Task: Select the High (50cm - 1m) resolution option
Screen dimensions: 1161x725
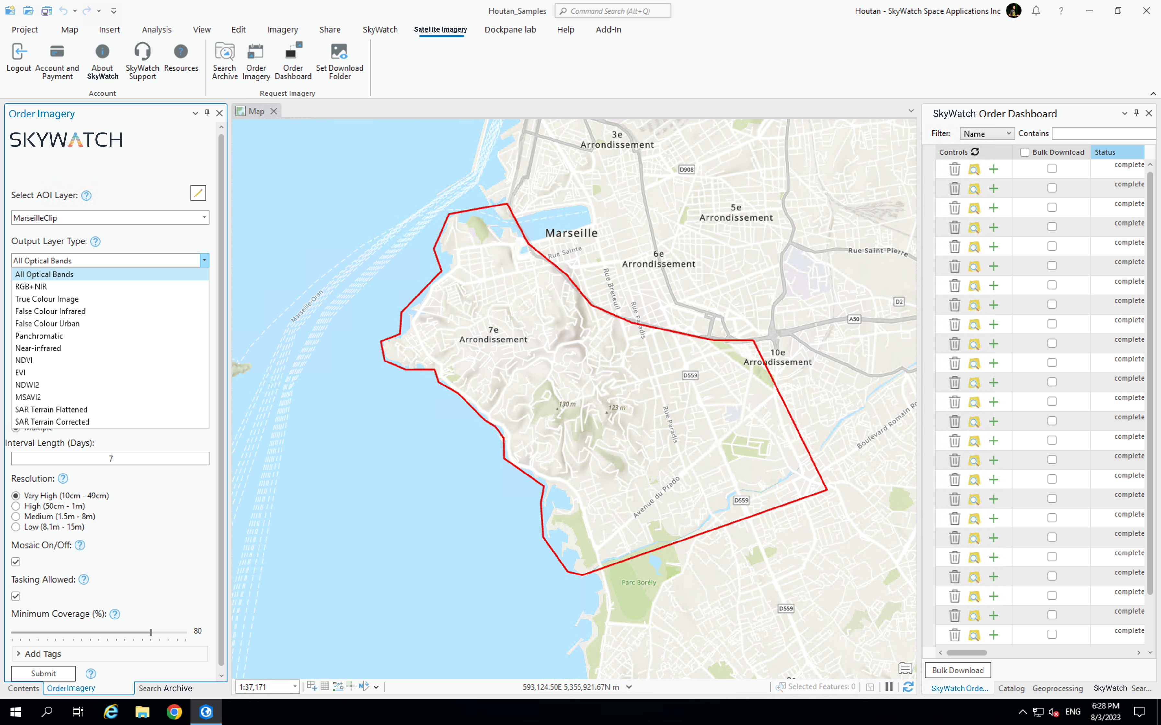Action: (16, 506)
